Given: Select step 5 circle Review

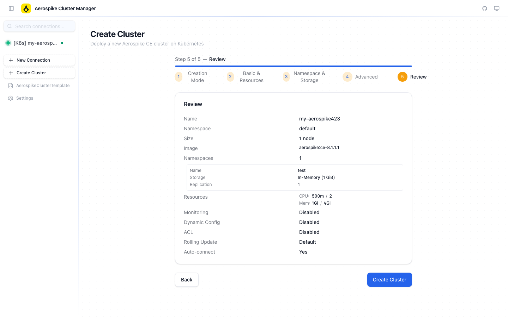Looking at the screenshot, I should [x=403, y=77].
